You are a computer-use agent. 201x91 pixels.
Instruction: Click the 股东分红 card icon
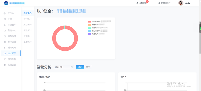click(x=5, y=36)
